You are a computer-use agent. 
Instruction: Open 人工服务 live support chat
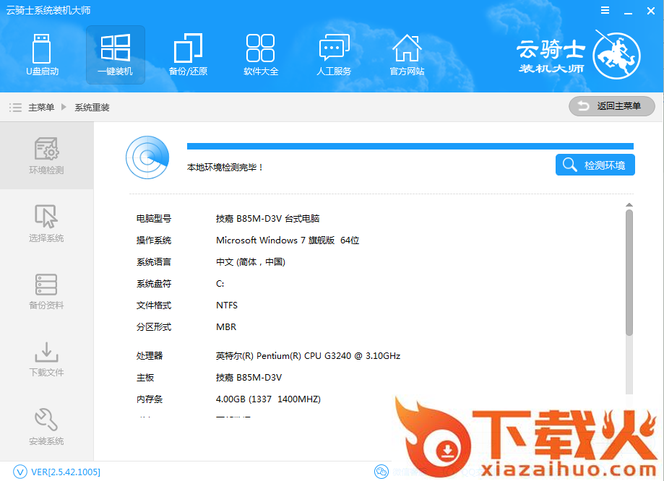(334, 55)
